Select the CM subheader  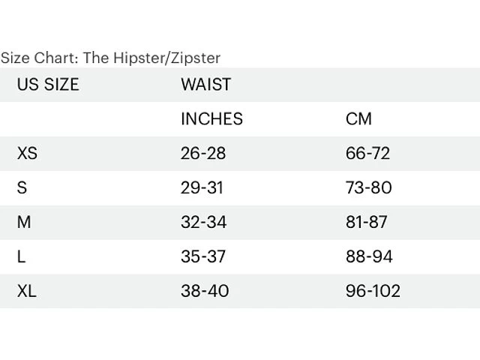click(x=358, y=118)
